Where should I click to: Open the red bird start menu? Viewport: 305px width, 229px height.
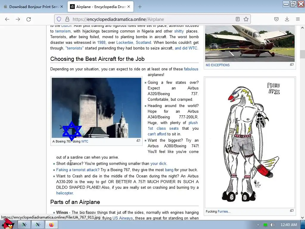(8, 224)
